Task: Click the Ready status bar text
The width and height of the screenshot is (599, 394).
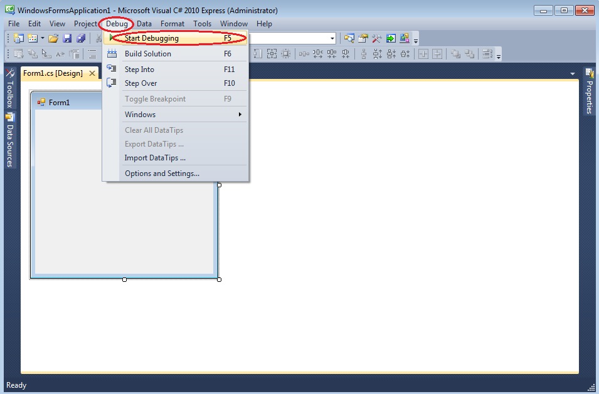Action: click(16, 385)
